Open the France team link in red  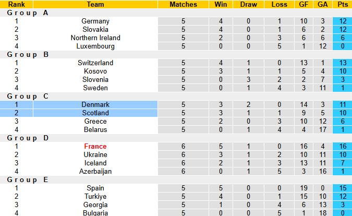(95, 146)
